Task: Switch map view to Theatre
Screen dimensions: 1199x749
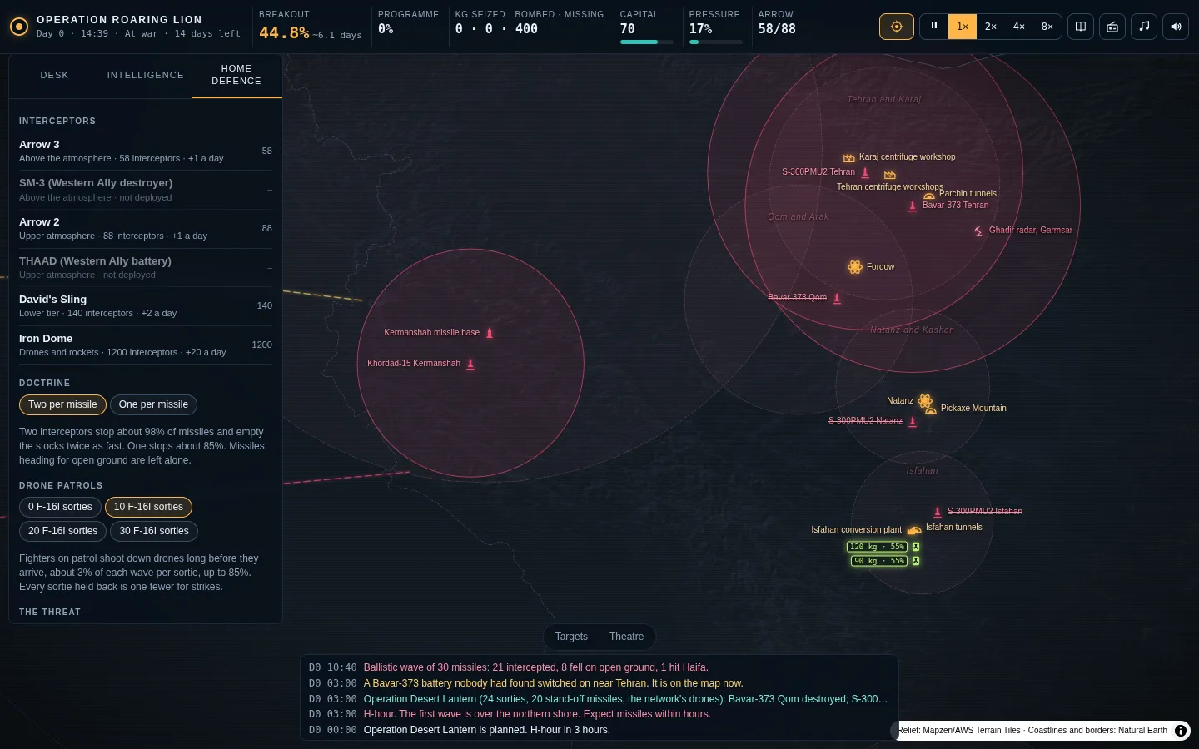Action: click(626, 637)
